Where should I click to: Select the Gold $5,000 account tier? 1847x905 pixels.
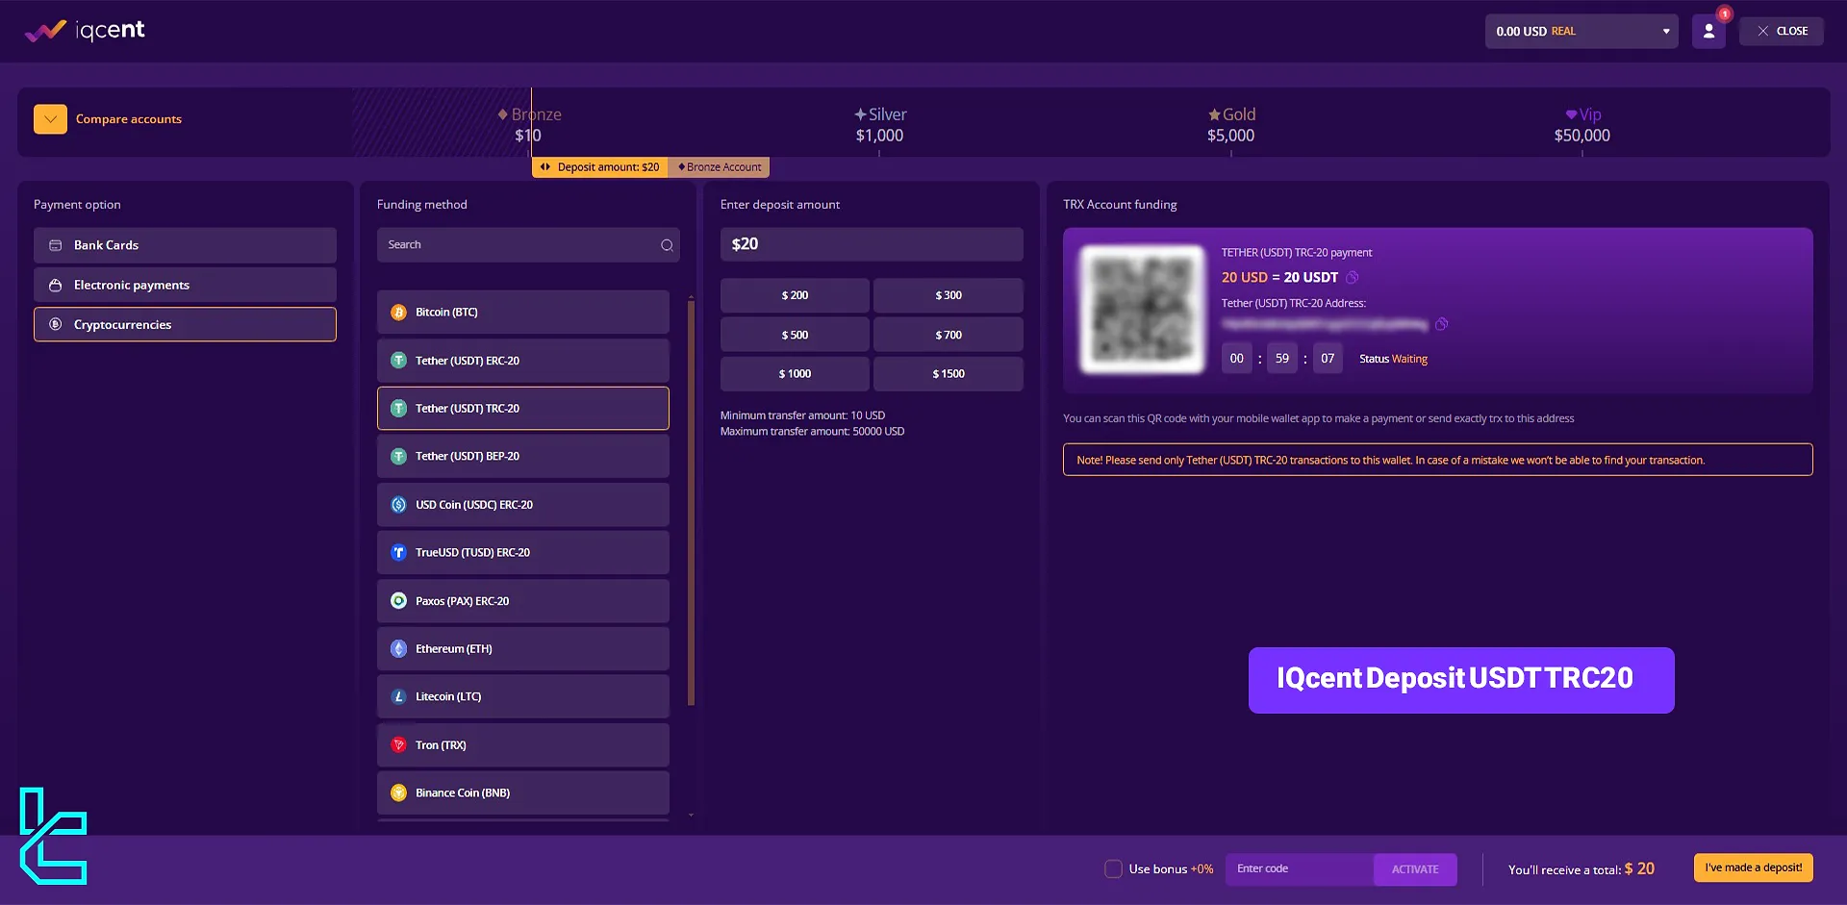pyautogui.click(x=1231, y=125)
